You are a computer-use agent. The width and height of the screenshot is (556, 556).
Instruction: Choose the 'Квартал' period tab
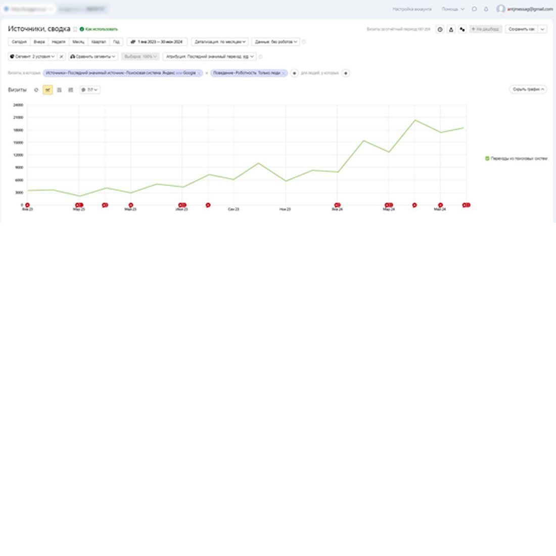(x=99, y=42)
